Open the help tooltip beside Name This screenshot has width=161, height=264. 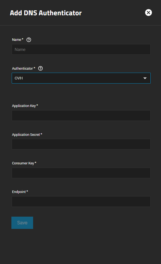pos(29,40)
